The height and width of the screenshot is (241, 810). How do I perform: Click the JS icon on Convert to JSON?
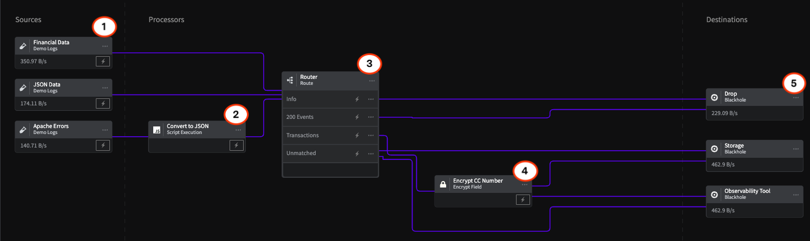click(156, 130)
